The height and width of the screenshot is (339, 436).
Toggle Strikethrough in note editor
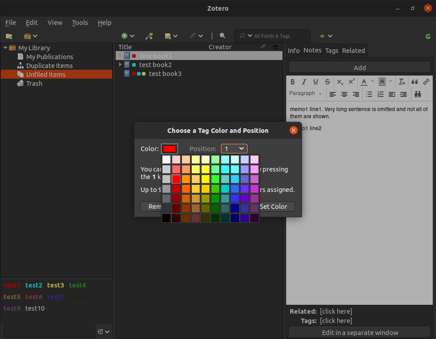(x=327, y=82)
